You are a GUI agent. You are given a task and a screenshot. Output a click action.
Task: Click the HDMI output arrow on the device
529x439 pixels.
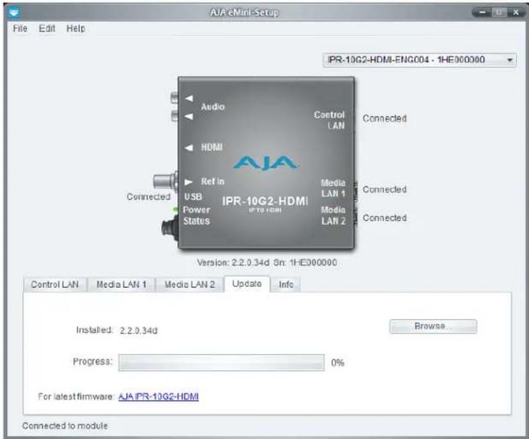(x=189, y=148)
